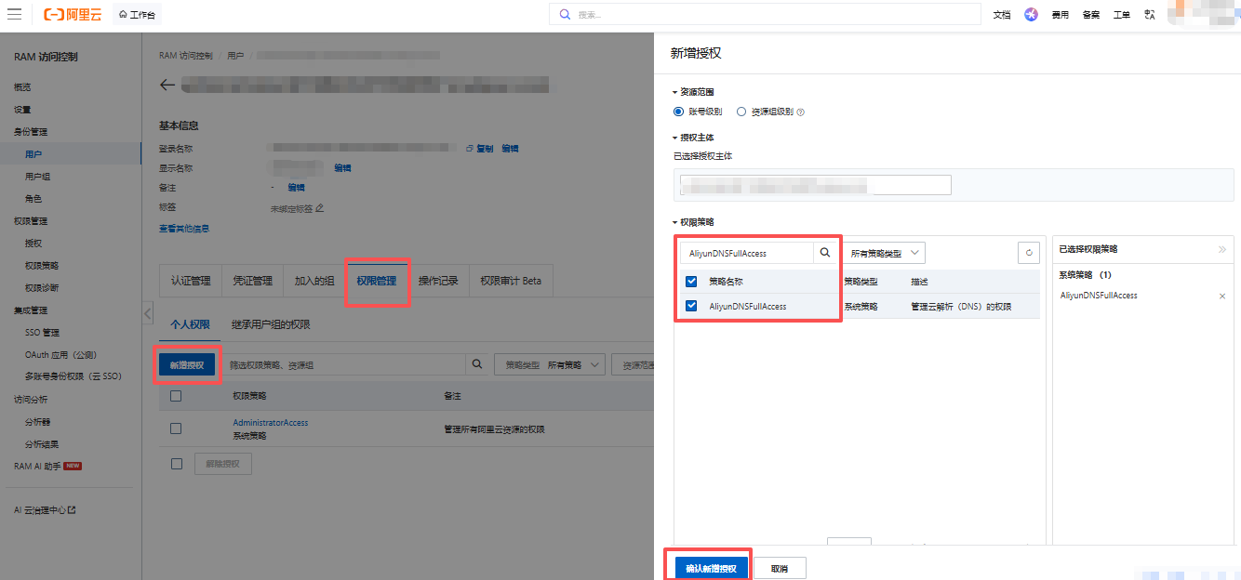The image size is (1241, 580).
Task: Open the AI assistant purple star icon
Action: click(1031, 14)
